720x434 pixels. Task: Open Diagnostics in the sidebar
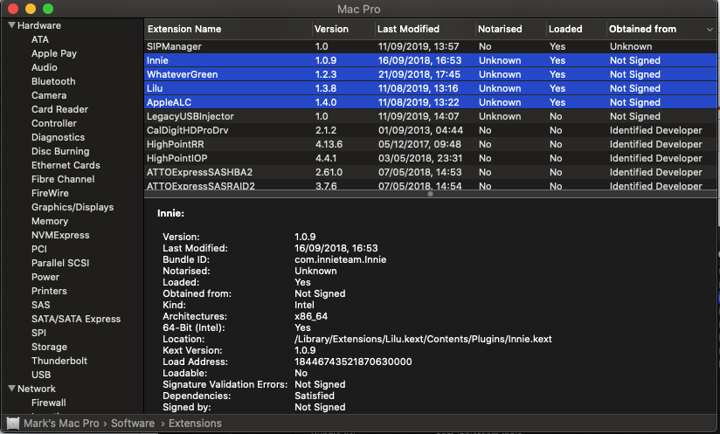pos(59,137)
